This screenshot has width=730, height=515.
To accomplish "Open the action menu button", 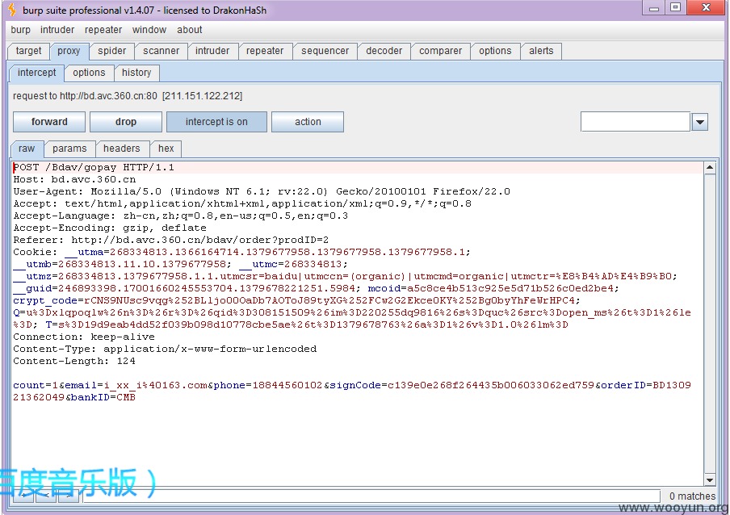I will [308, 122].
